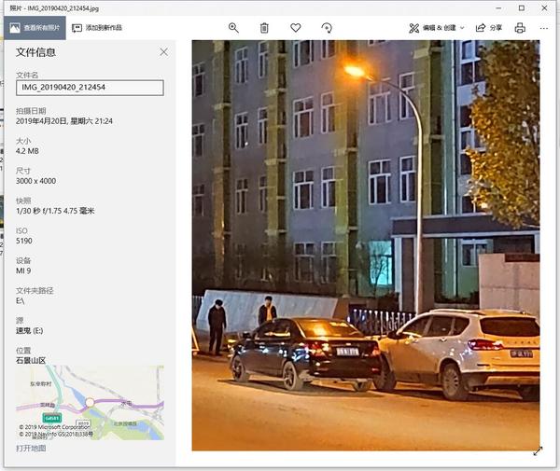Expand the 编辑 & 创建 dropdown chevron
This screenshot has height=471, width=560.
(462, 28)
